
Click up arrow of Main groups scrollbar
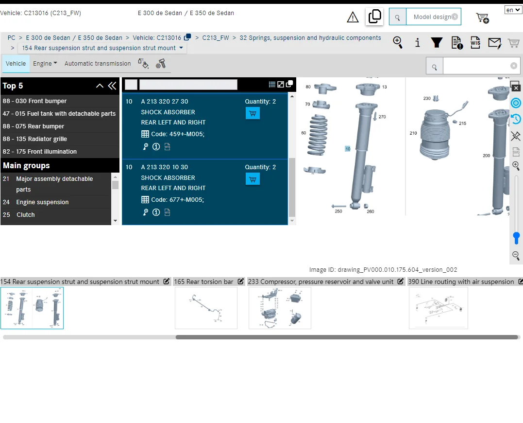click(116, 177)
